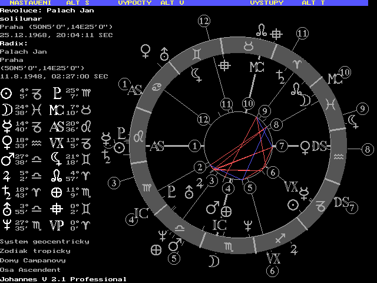
Task: Click the outer house 12 circle marker
Action: (204, 21)
